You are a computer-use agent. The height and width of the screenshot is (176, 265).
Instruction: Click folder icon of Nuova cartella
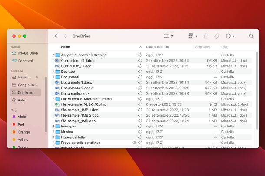(x=58, y=137)
